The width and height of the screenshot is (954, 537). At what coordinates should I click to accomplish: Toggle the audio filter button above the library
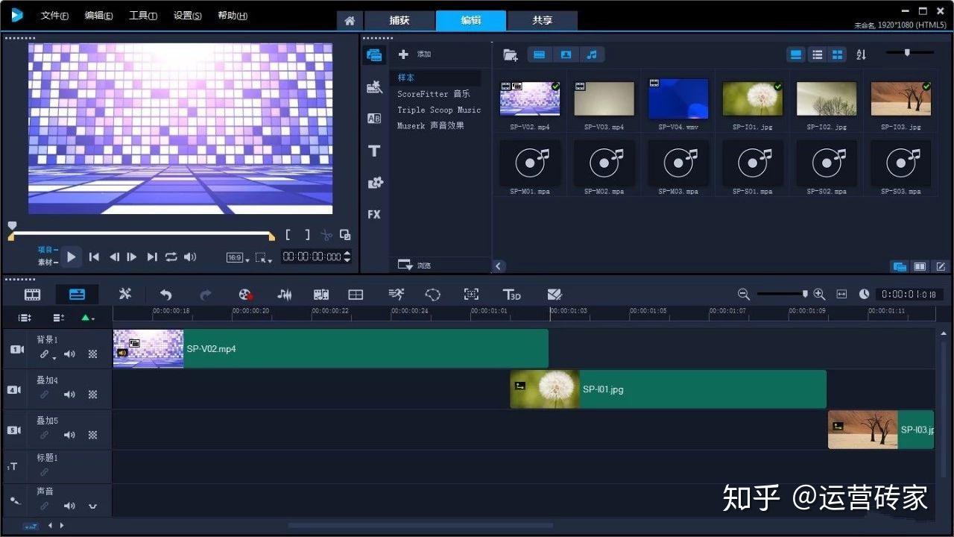(593, 54)
